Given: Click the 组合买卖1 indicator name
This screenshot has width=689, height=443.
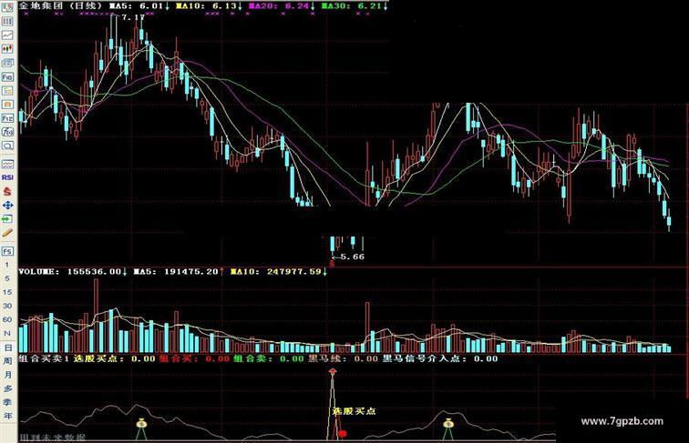Looking at the screenshot, I should [44, 358].
